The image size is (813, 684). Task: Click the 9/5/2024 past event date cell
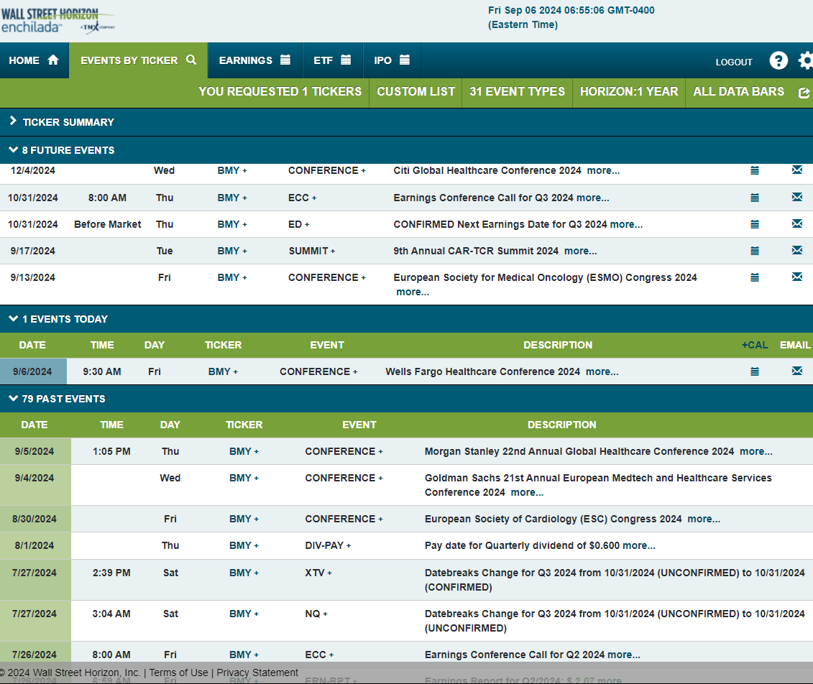pos(35,451)
